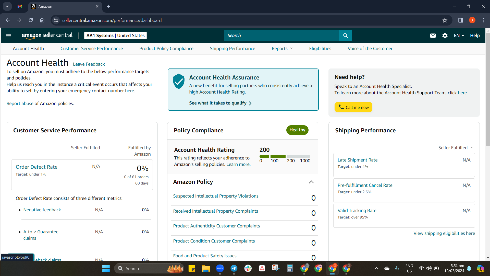Open the Order Defect Rate link
The image size is (490, 276).
36,167
